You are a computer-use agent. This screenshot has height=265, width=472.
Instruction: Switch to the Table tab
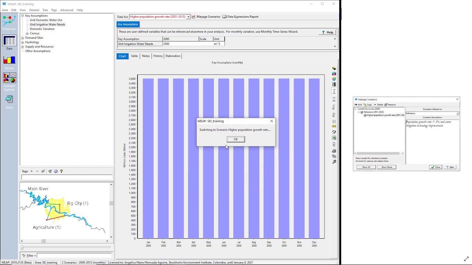(134, 56)
